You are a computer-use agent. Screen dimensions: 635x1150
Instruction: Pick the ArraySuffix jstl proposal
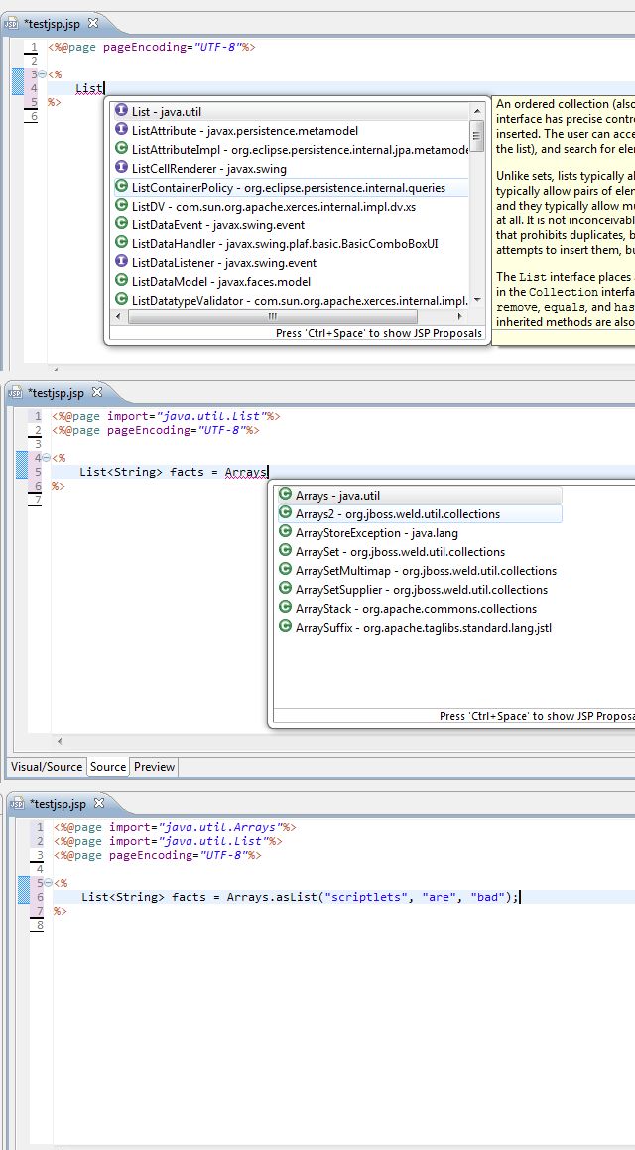tap(420, 627)
